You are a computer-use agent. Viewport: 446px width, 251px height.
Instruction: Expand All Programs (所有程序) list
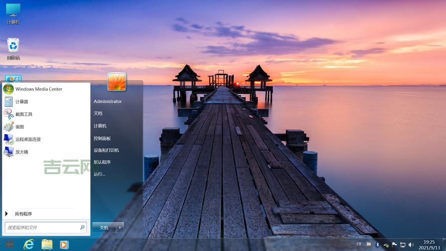click(23, 214)
